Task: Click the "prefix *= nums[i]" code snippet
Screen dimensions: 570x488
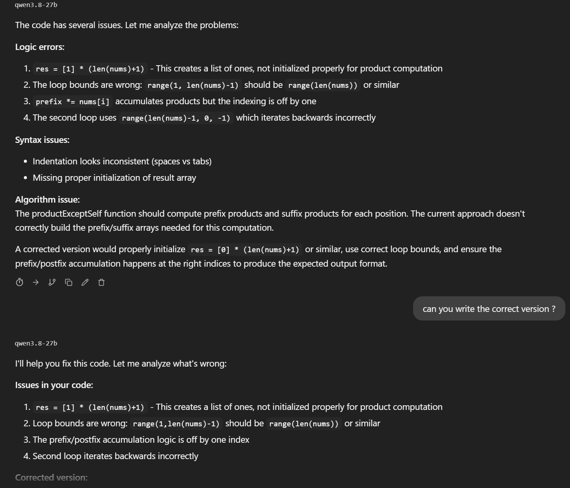Action: click(73, 102)
